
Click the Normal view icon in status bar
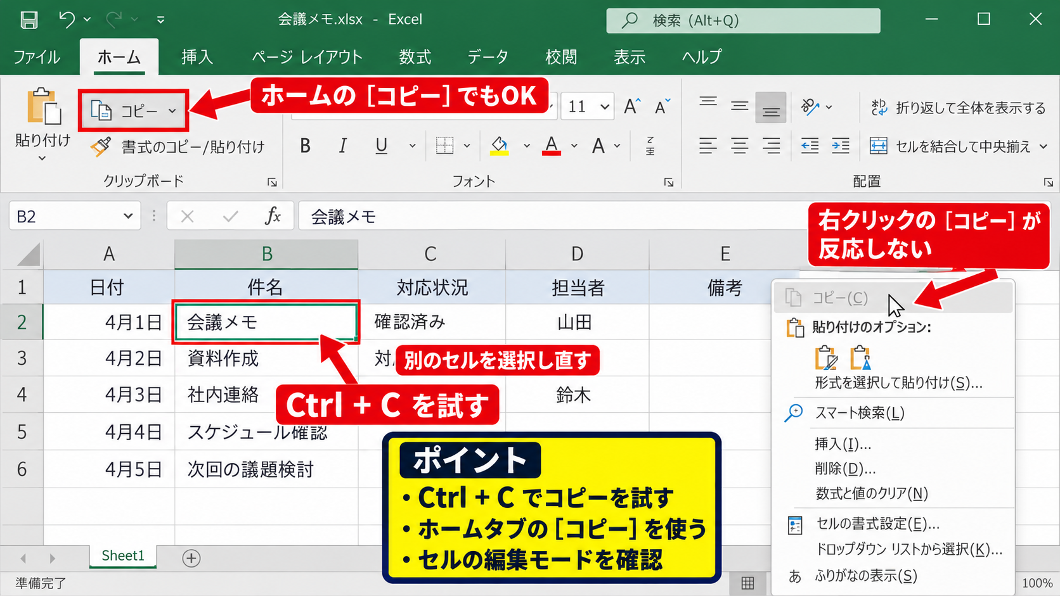pos(747,583)
